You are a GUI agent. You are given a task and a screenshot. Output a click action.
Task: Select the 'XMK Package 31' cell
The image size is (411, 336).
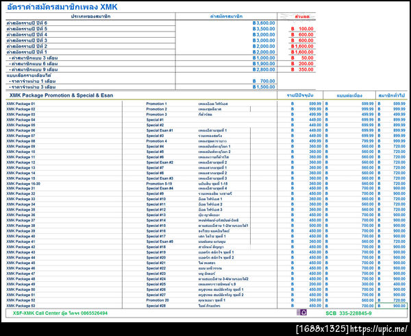(21, 189)
